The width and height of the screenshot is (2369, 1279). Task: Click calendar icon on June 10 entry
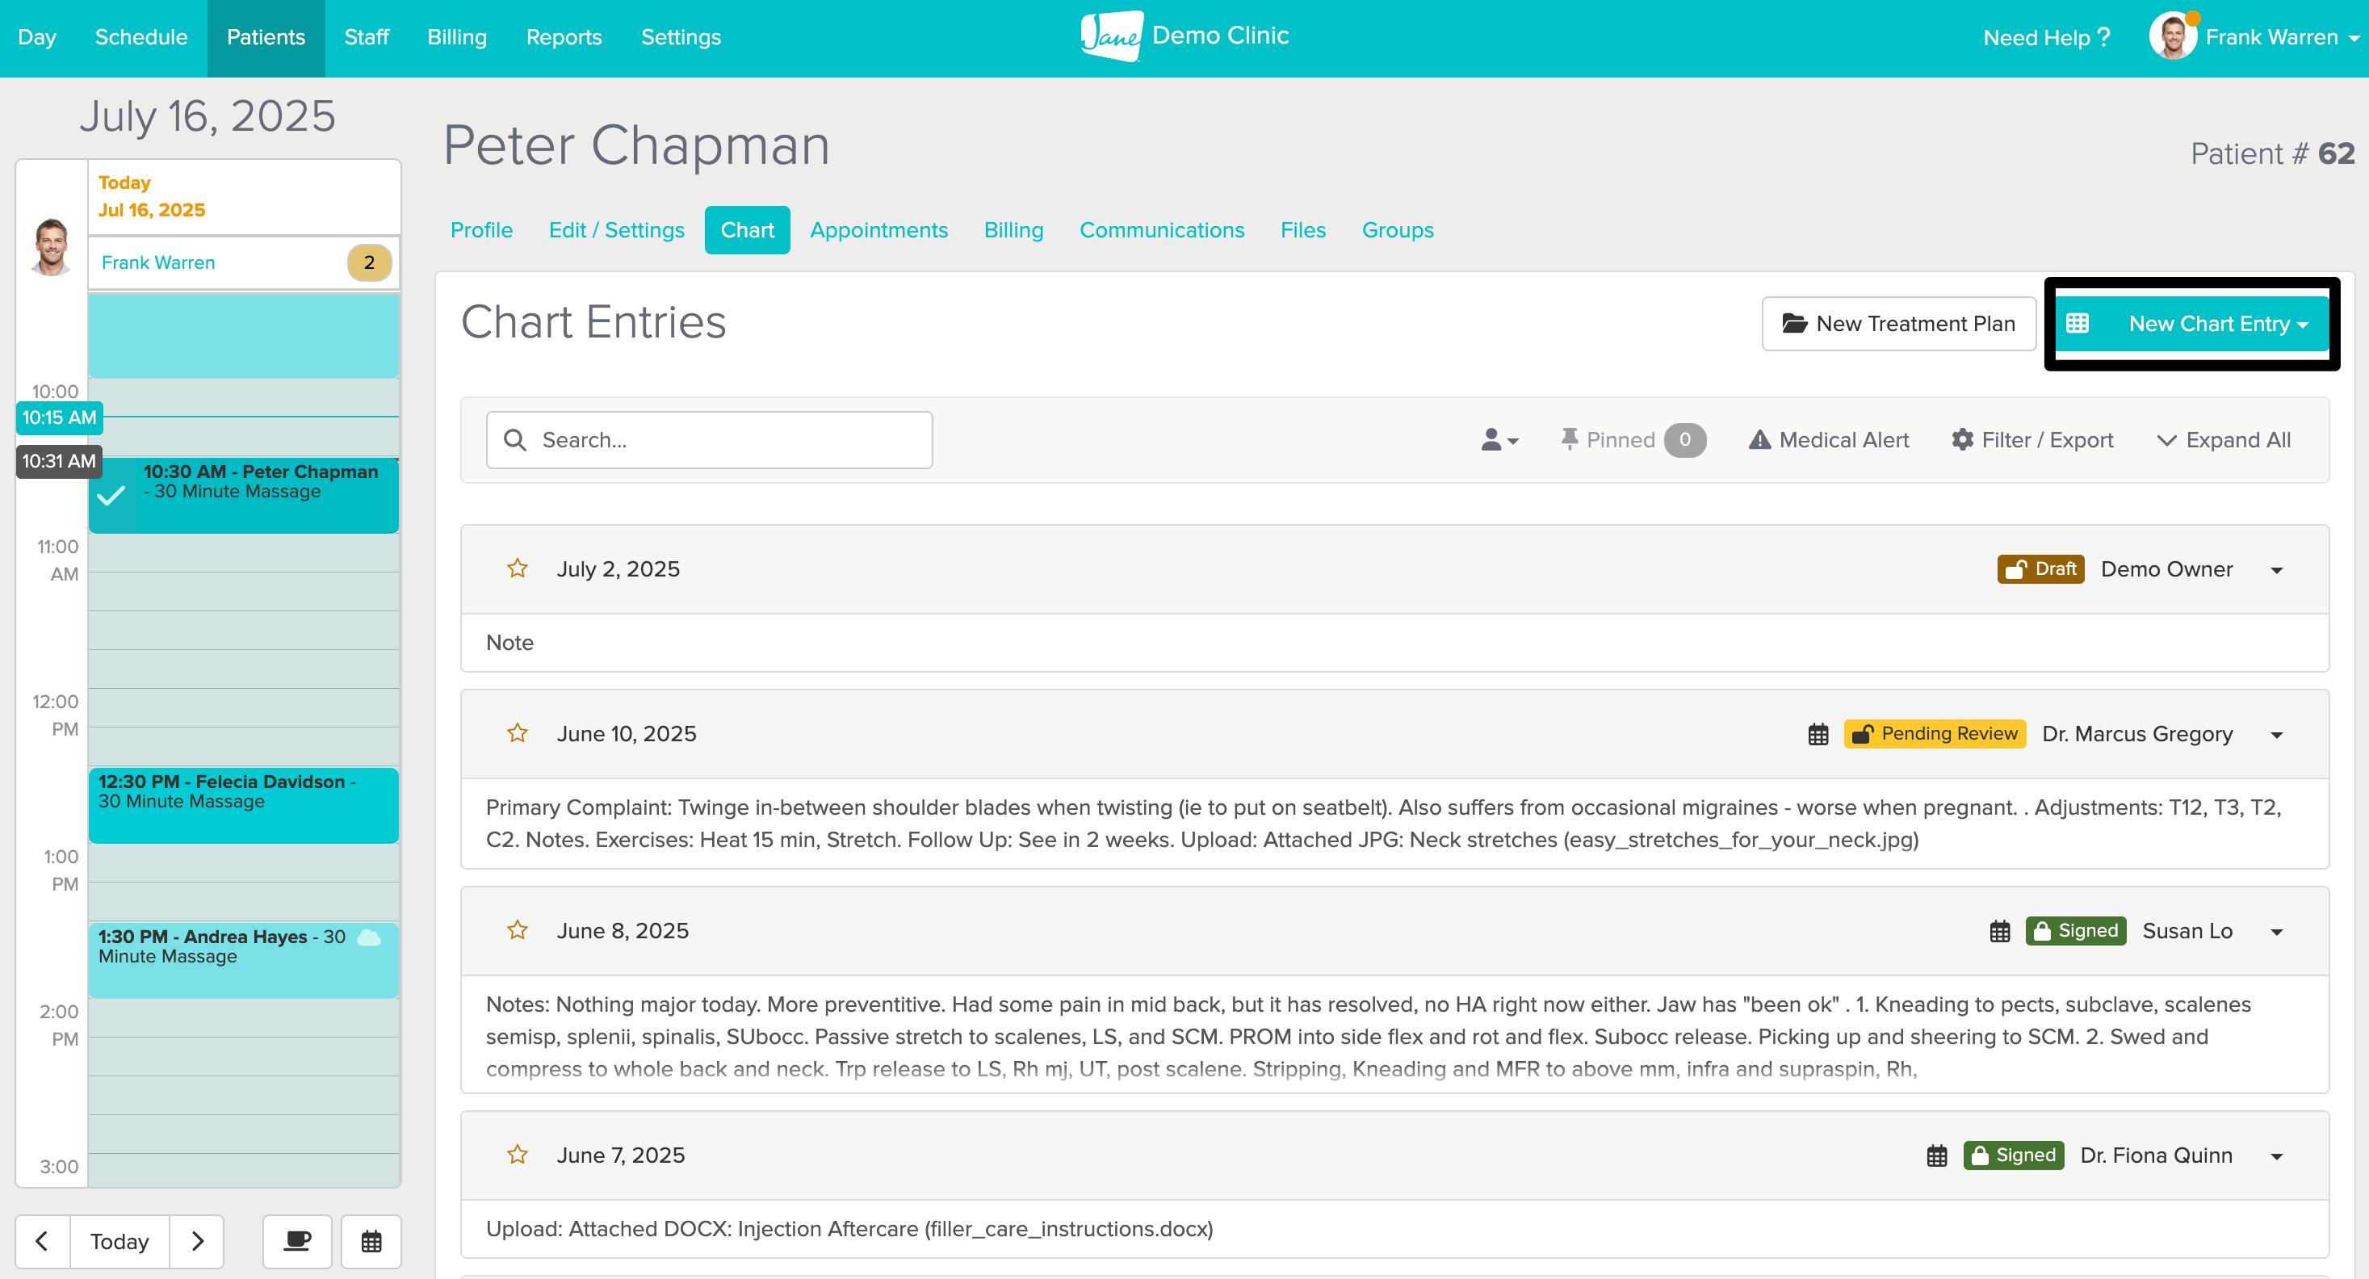point(1818,734)
